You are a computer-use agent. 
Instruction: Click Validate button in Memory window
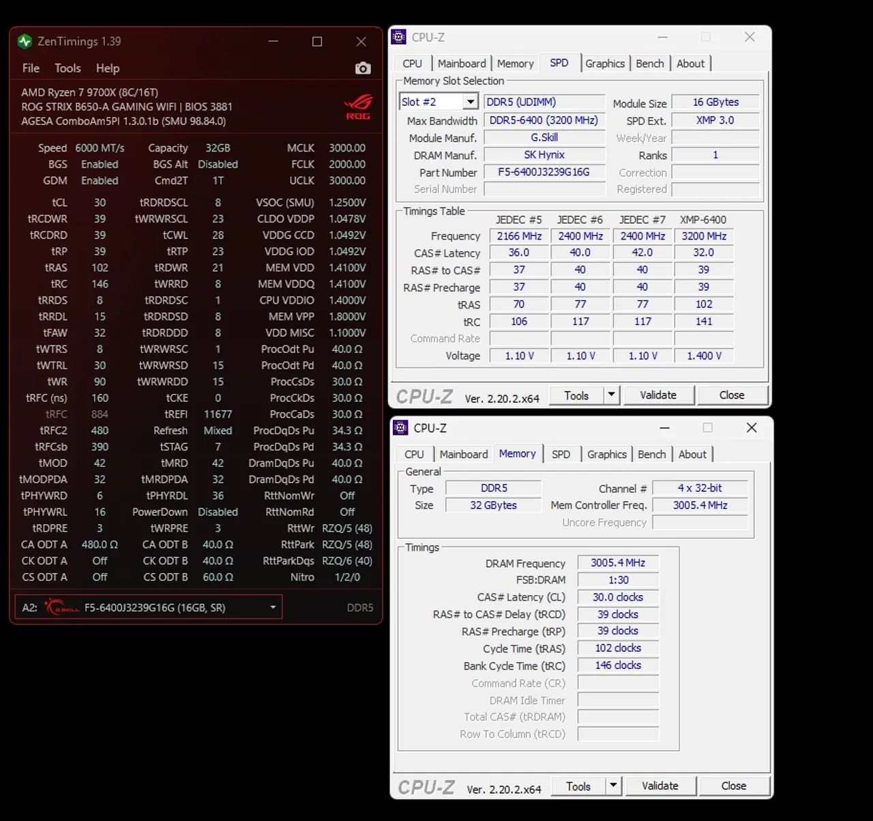click(x=660, y=786)
